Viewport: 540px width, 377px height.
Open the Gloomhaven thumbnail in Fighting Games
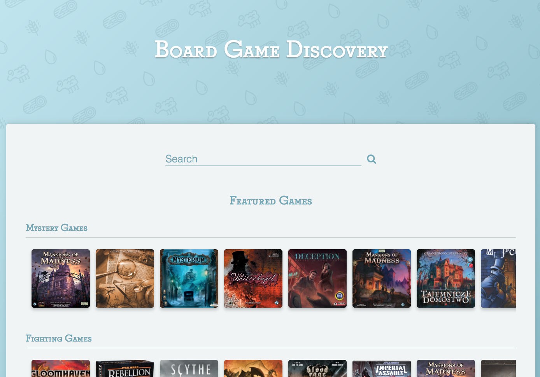coord(60,368)
